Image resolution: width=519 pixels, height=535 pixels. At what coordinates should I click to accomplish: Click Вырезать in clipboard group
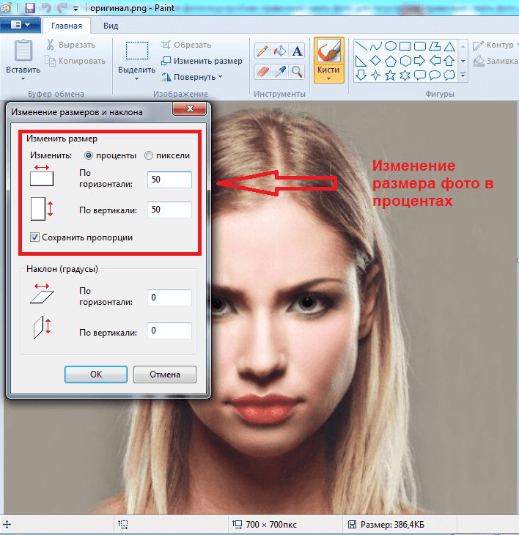tap(70, 45)
